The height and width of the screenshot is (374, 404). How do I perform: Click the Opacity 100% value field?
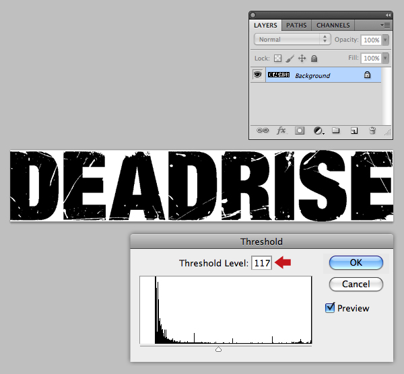[x=371, y=40]
